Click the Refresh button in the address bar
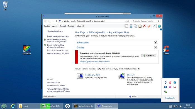 [128, 21]
